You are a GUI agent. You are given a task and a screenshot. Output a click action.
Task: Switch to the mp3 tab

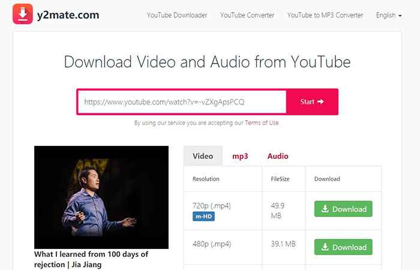240,156
